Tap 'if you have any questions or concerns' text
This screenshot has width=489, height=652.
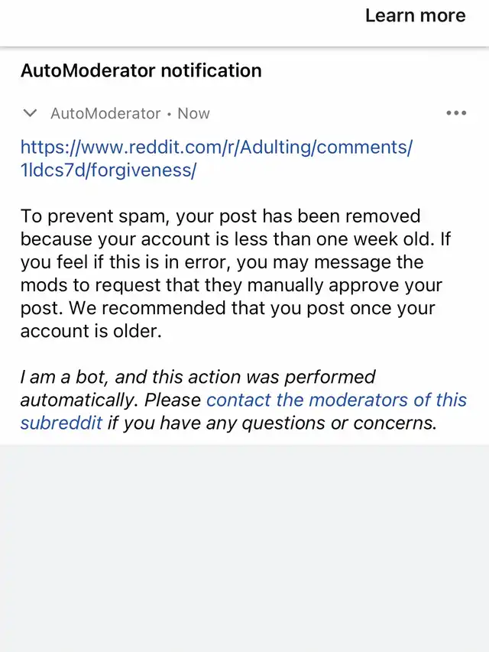coord(271,423)
